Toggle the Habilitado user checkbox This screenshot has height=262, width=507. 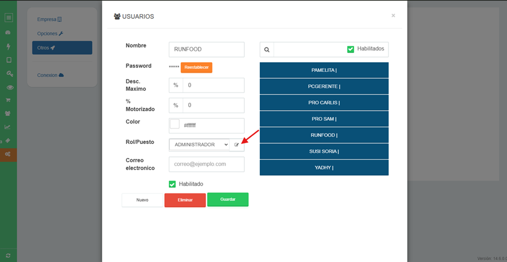tap(172, 184)
